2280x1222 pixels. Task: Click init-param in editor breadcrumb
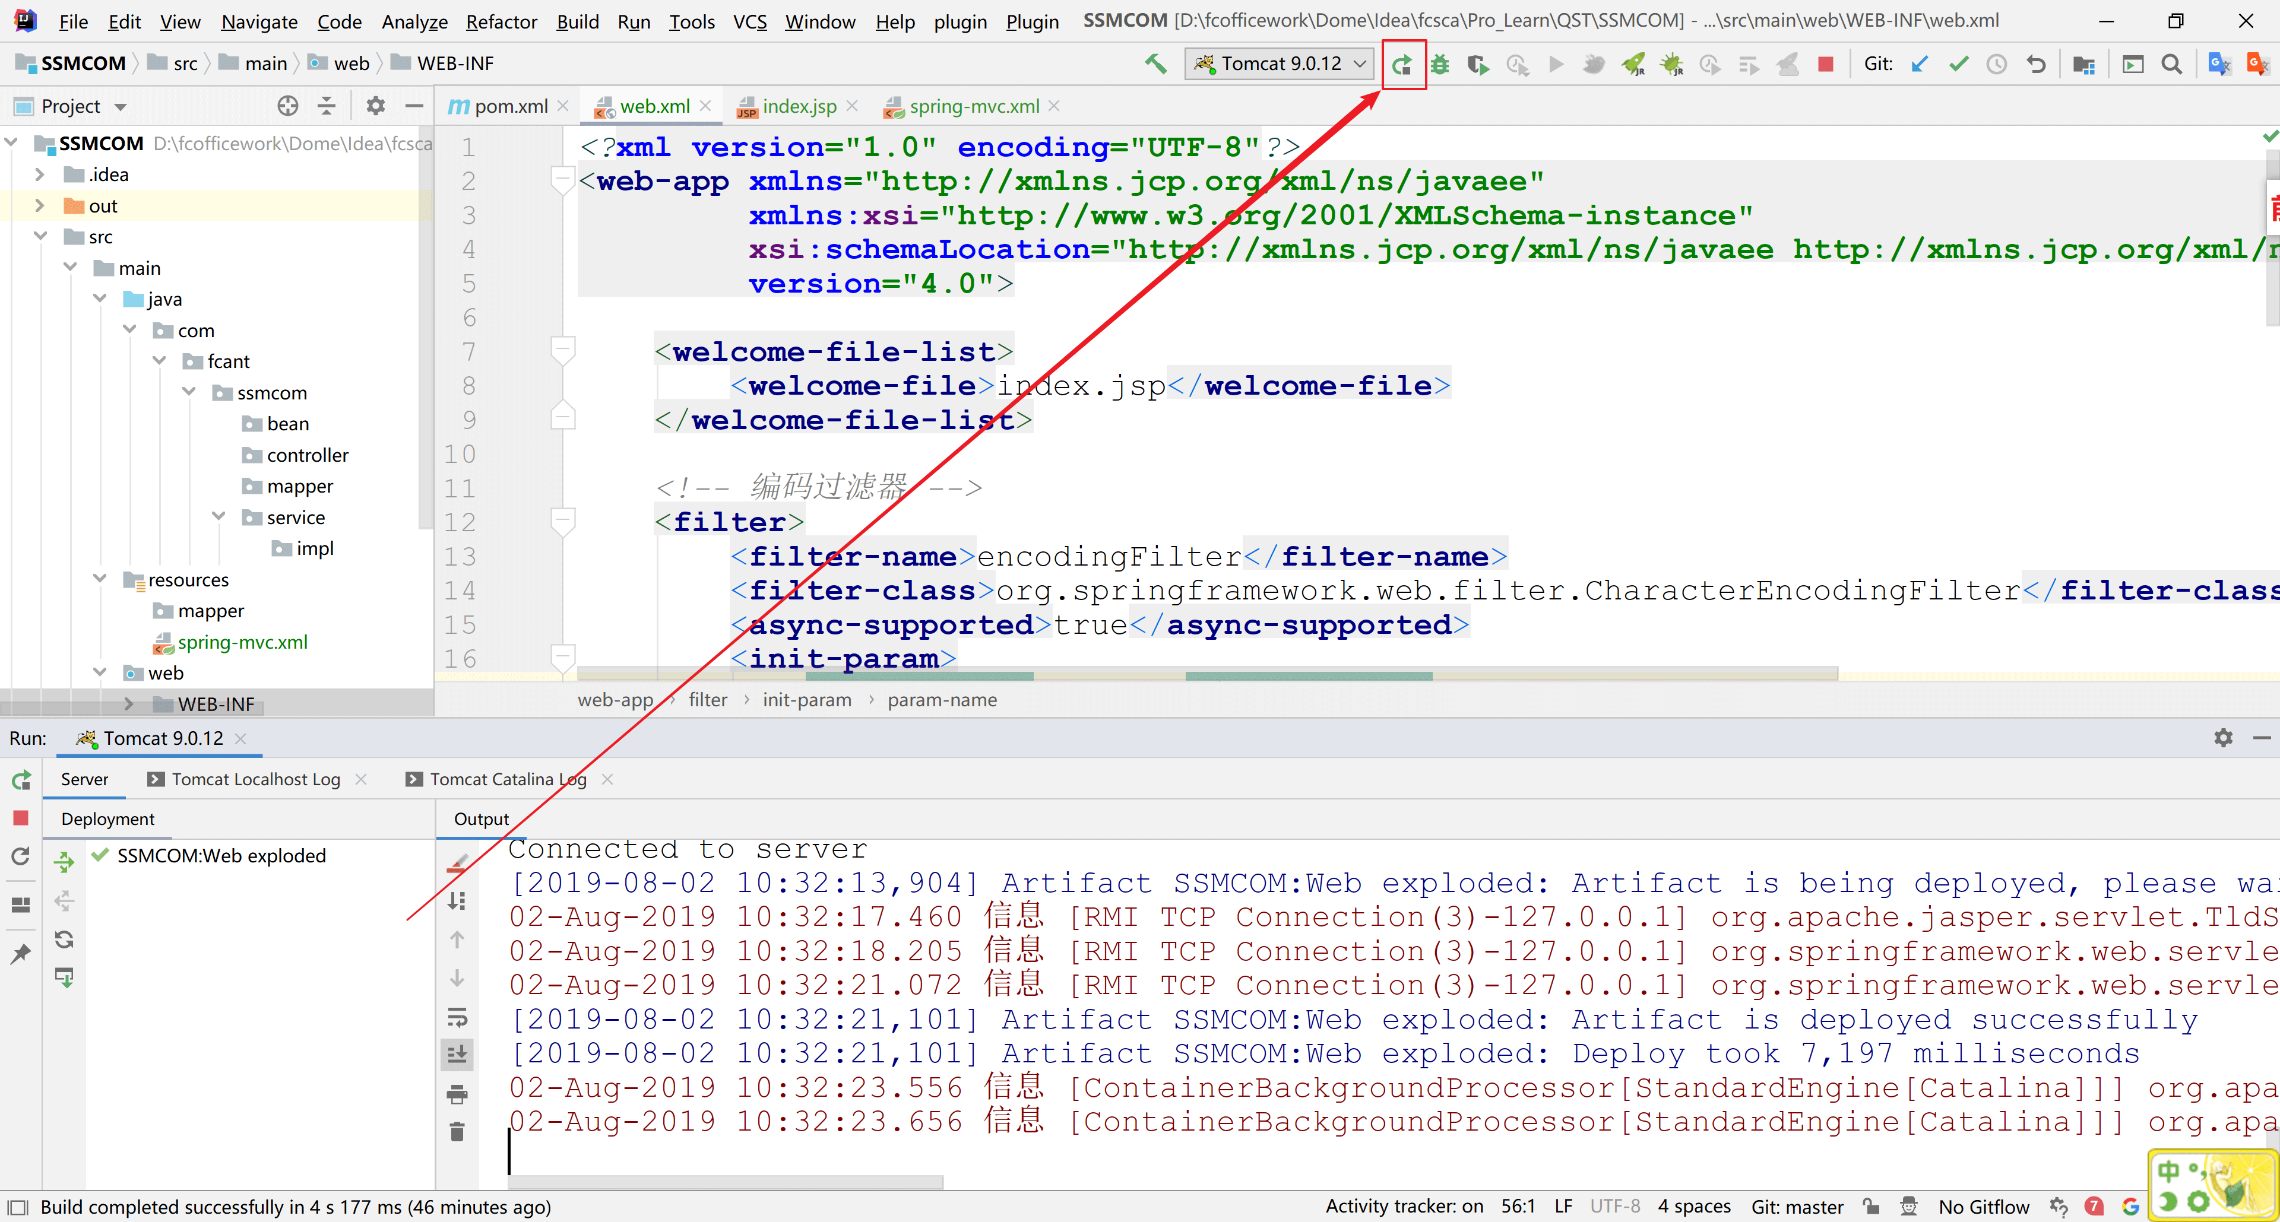tap(806, 700)
